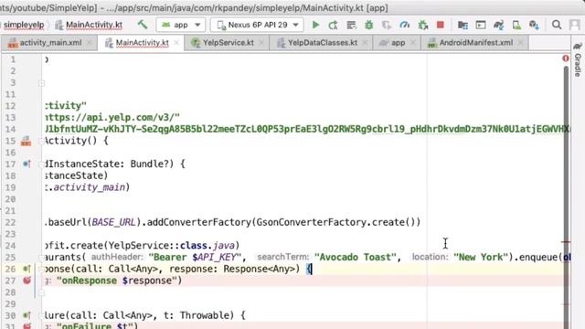This screenshot has width=585, height=329.
Task: Switch to the activity_main.xml tab
Action: (50, 43)
